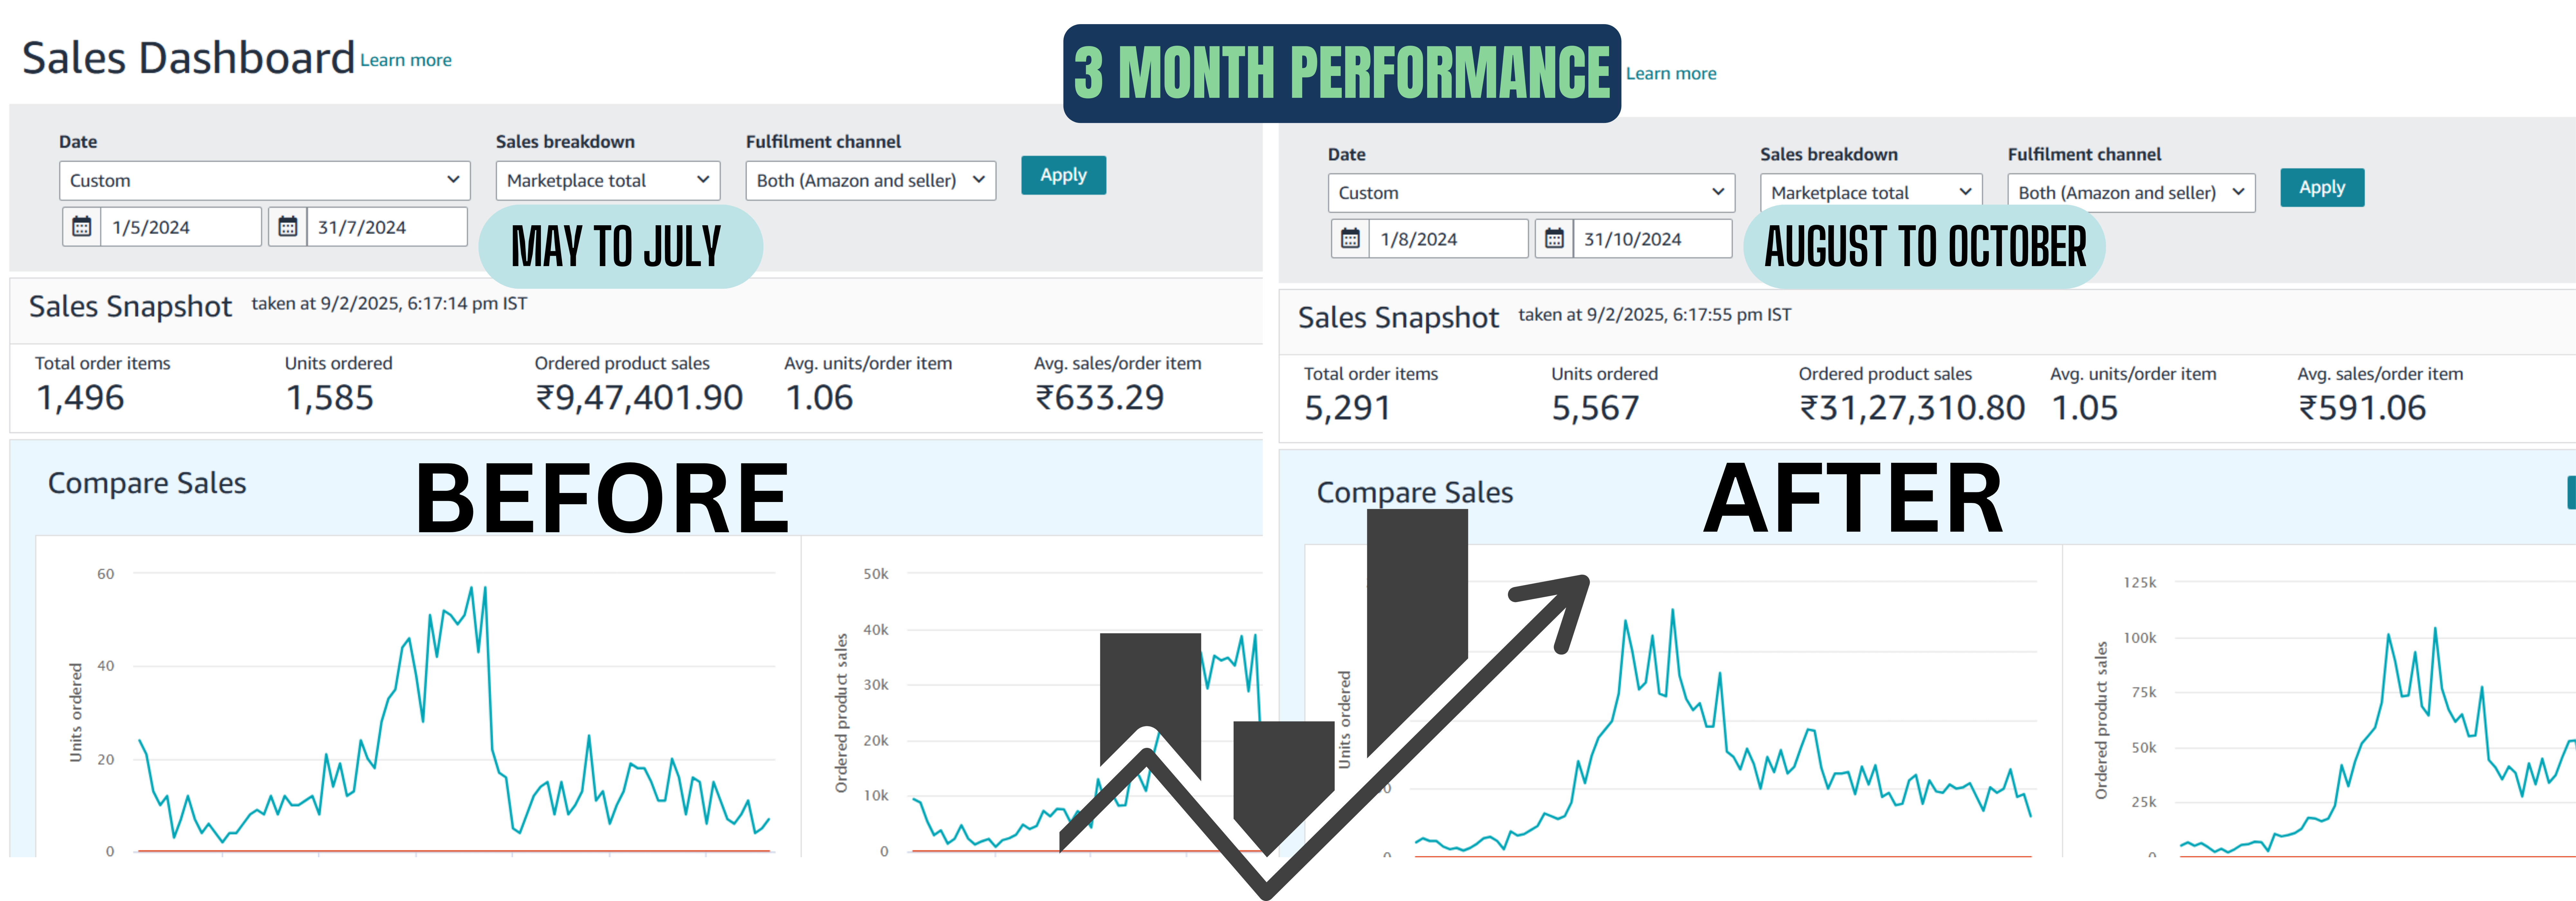Click left Apply button
Image resolution: width=2576 pixels, height=901 pixels.
click(1063, 175)
